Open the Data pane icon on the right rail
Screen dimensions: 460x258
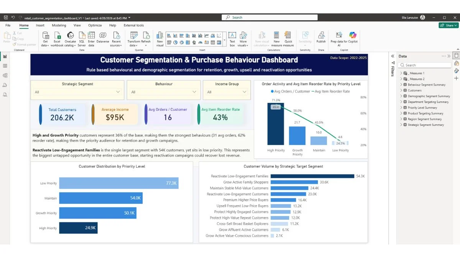pyautogui.click(x=456, y=56)
